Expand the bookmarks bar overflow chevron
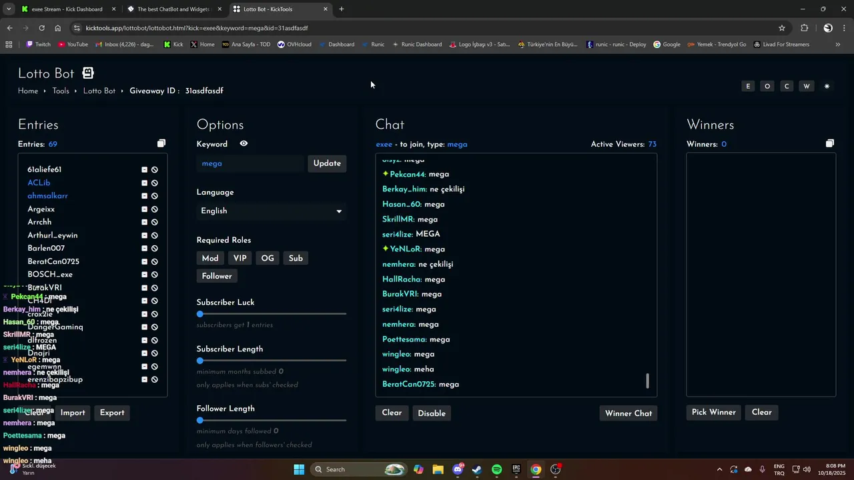 (x=838, y=45)
